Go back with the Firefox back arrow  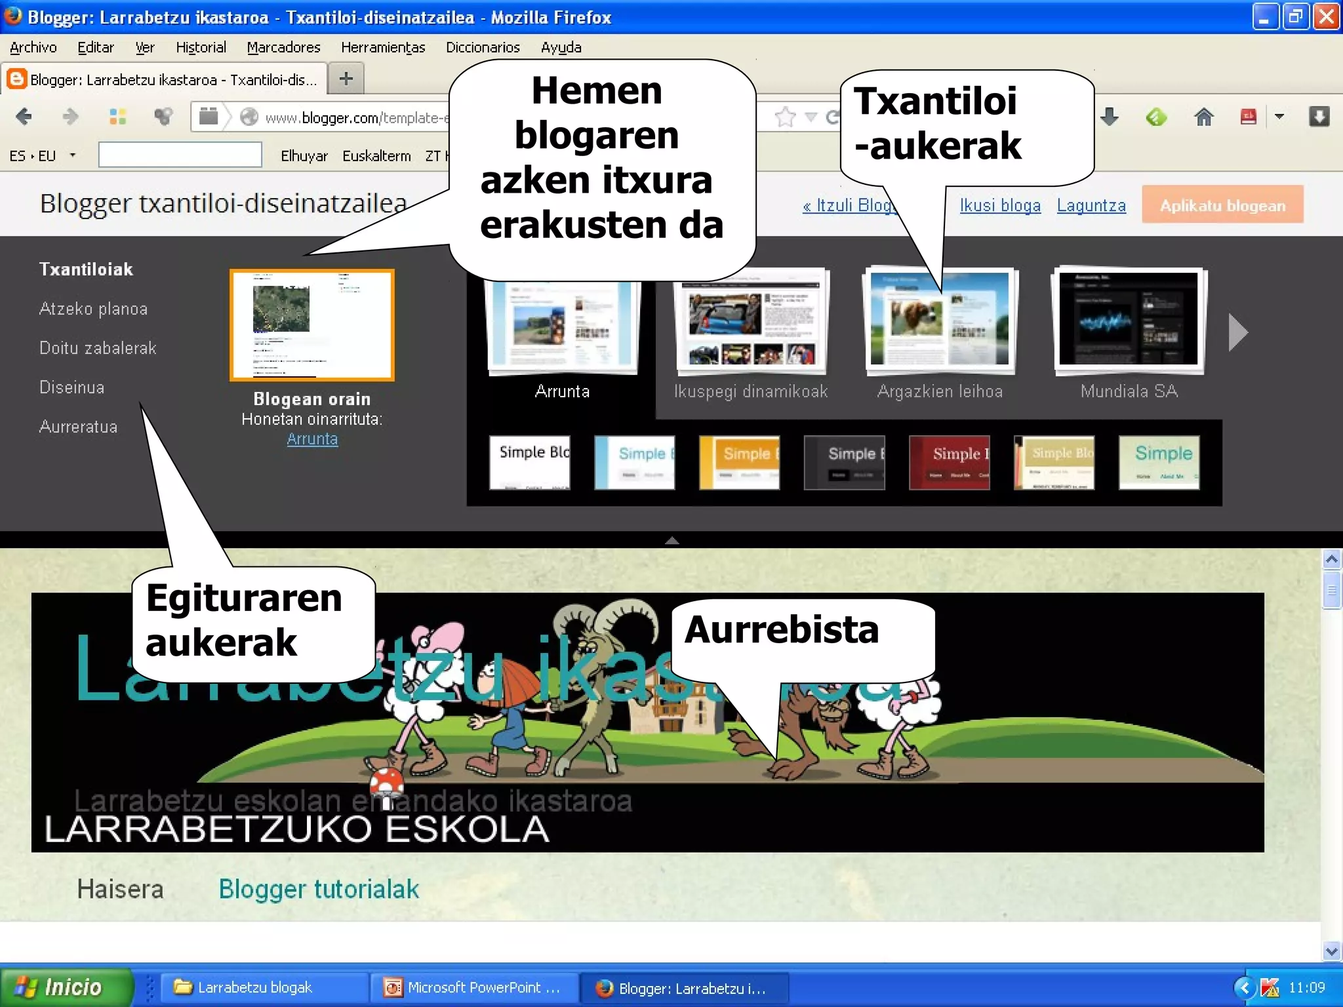point(24,117)
